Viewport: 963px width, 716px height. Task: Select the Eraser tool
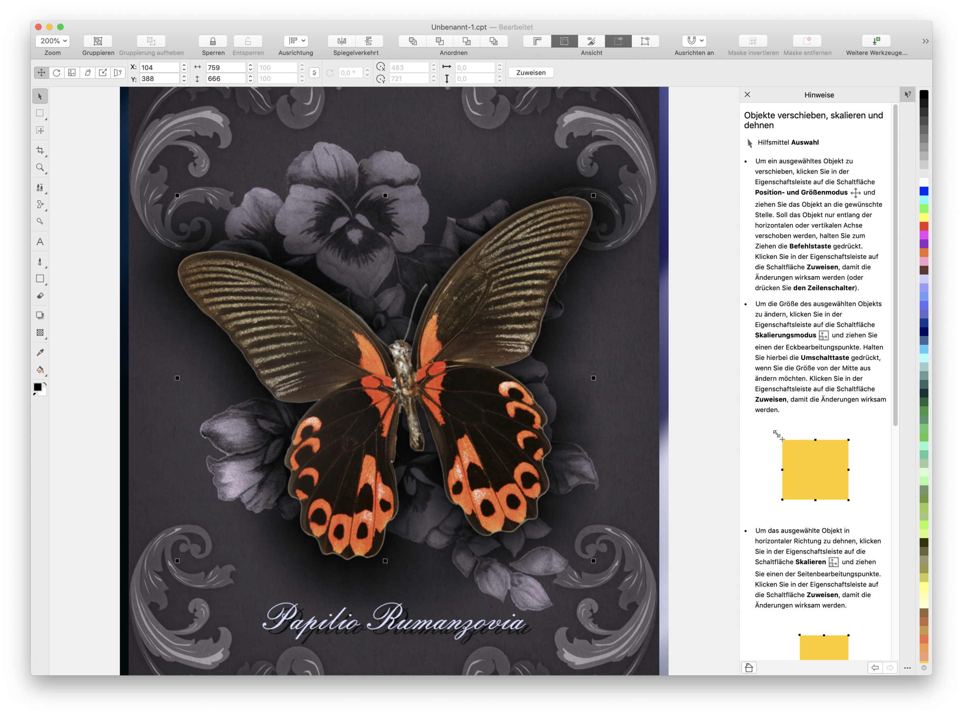point(40,296)
